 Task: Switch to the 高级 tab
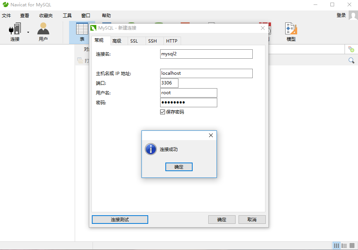coord(119,41)
